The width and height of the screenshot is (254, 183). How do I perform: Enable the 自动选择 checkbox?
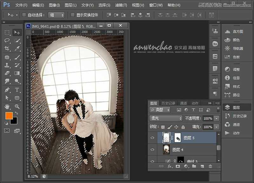(x=24, y=15)
